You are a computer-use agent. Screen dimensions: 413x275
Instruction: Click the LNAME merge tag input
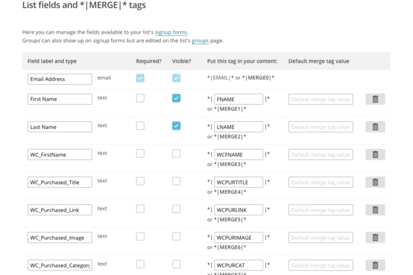[239, 127]
